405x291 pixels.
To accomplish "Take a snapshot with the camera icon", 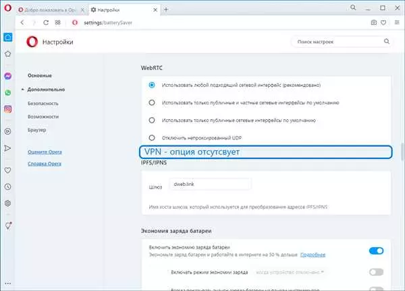I will (374, 23).
